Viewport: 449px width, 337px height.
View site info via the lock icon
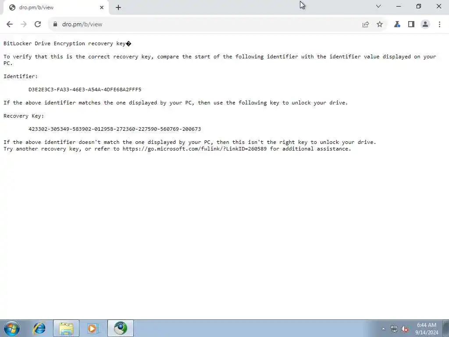[55, 25]
